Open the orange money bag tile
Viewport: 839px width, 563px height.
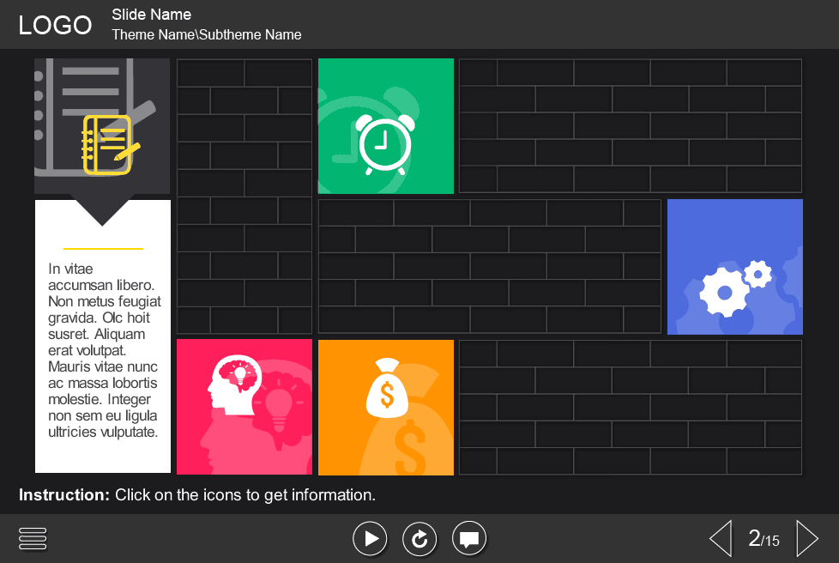click(385, 407)
